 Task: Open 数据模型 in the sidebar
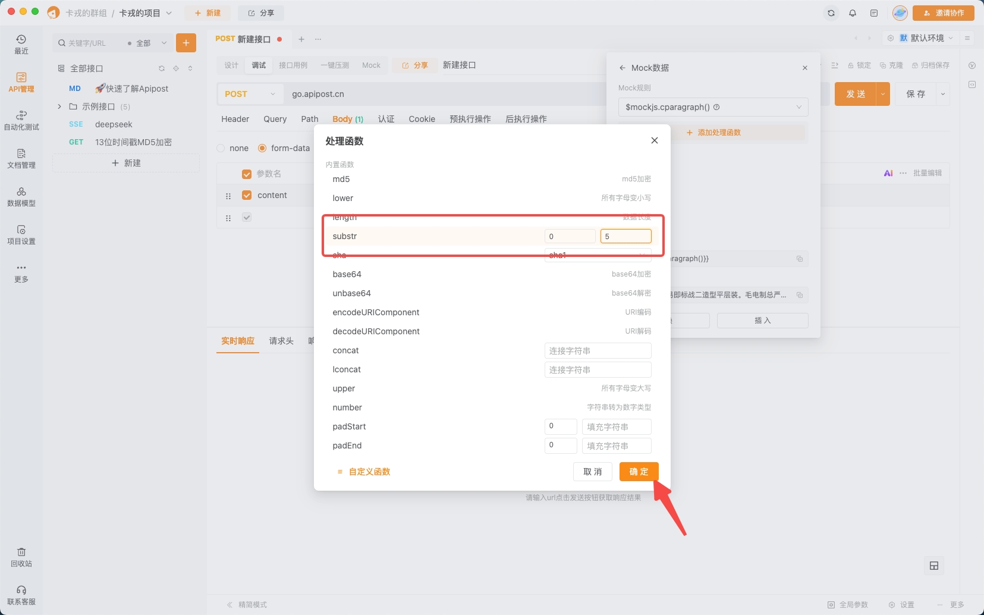pyautogui.click(x=21, y=197)
